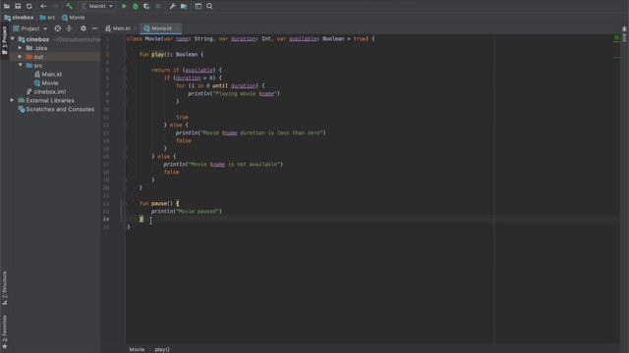This screenshot has height=353, width=629.
Task: Build the project with the hammer icon
Action: (69, 6)
